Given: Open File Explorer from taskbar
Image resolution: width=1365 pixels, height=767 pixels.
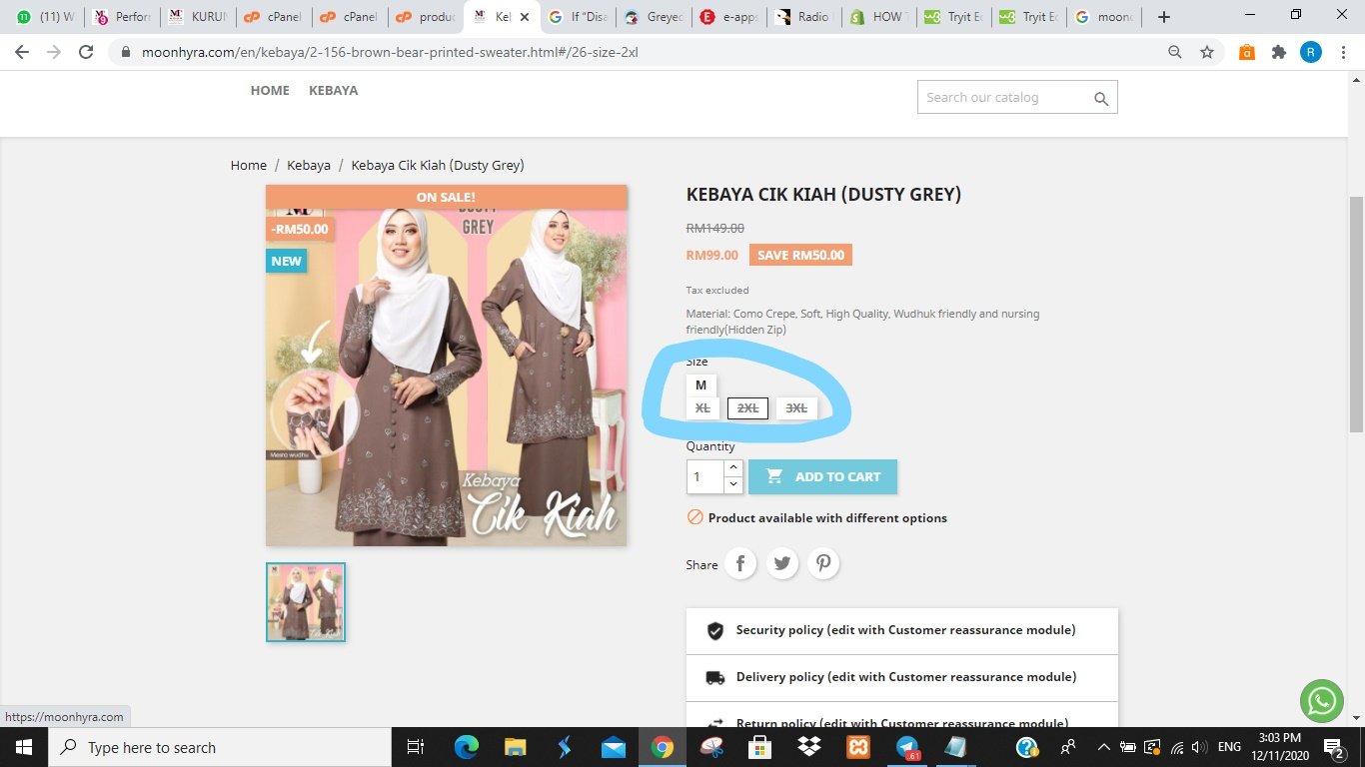Looking at the screenshot, I should click(515, 747).
